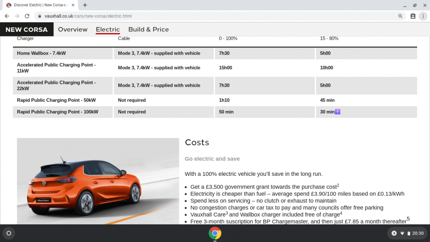The image size is (430, 242).
Task: Open the ChromeOS launcher circle
Action: (9, 233)
